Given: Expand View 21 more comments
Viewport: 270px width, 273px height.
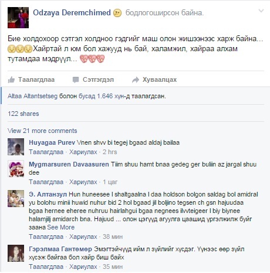Looking at the screenshot, I should [x=42, y=131].
